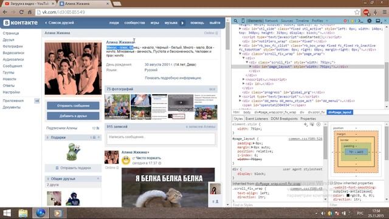Click the animation controls circle icon in Styles
Screen dimensions: 389x219
[318, 124]
